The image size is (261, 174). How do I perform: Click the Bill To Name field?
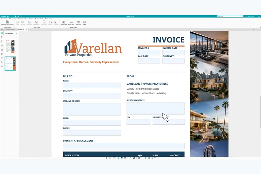92,85
